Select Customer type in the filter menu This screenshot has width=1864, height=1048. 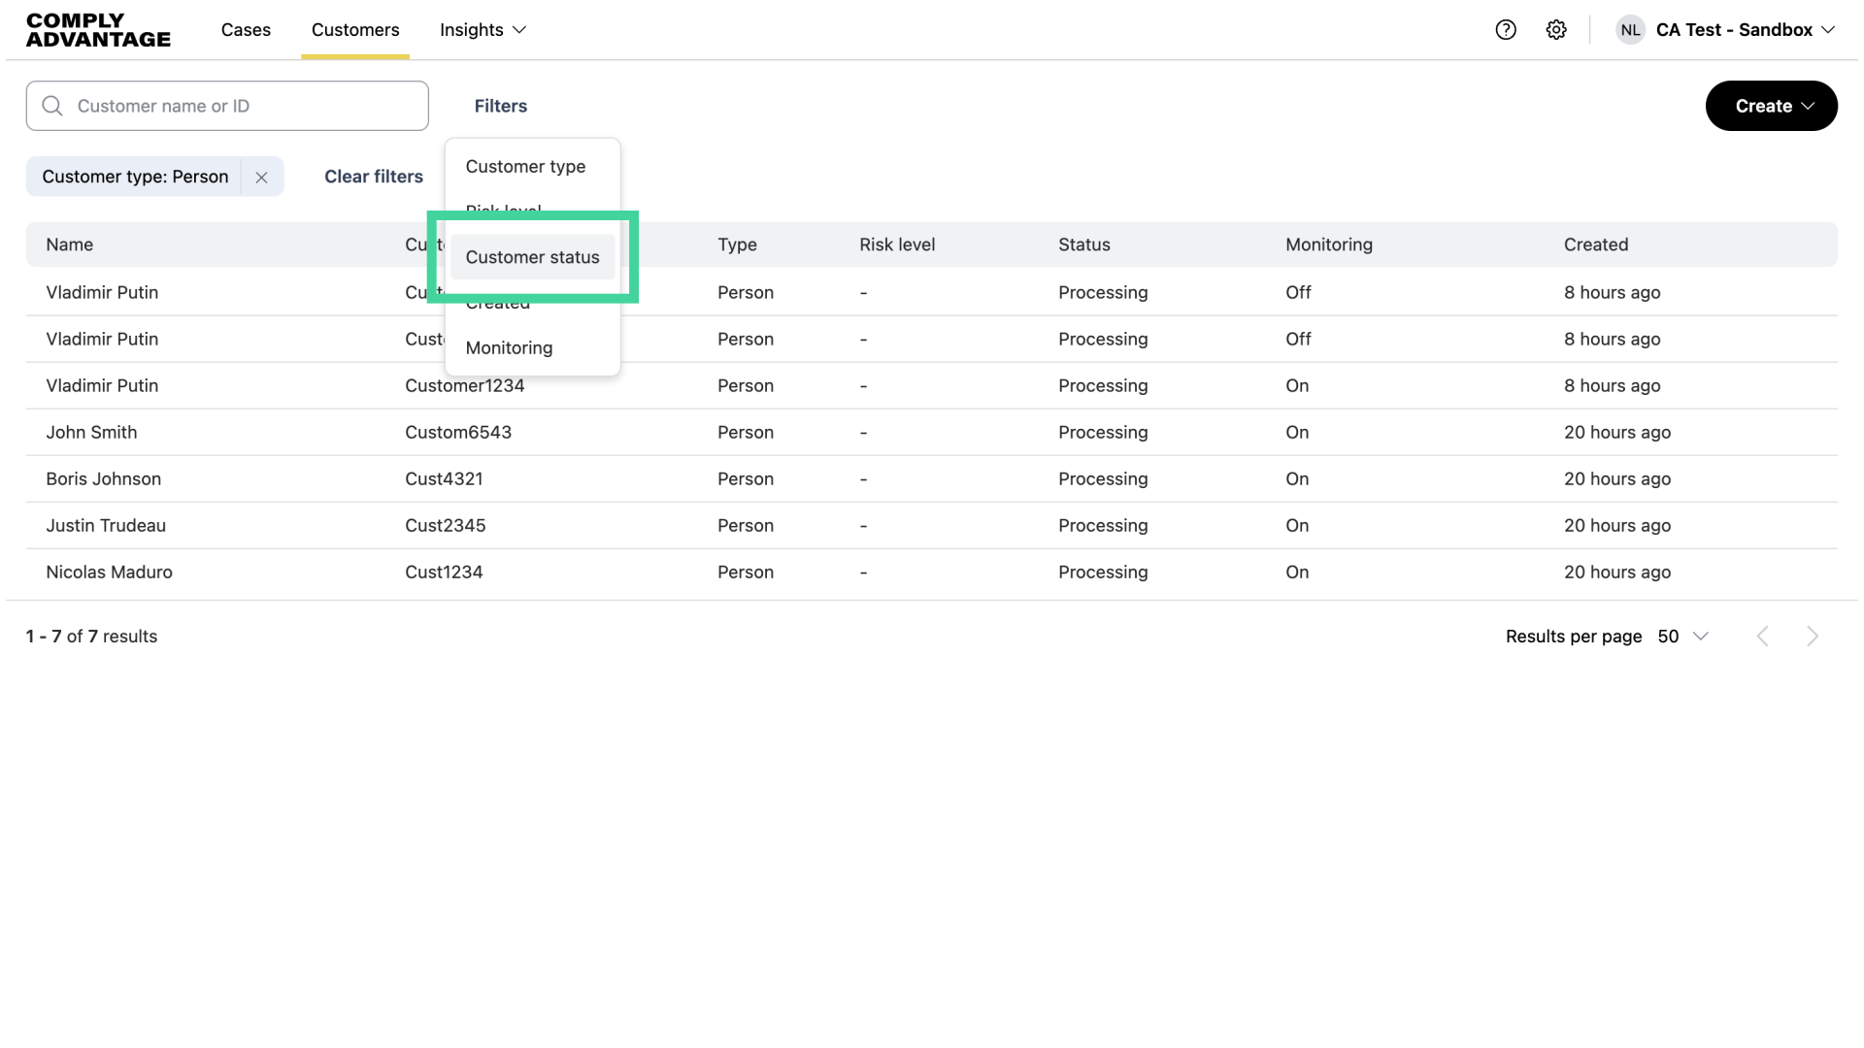click(x=525, y=166)
